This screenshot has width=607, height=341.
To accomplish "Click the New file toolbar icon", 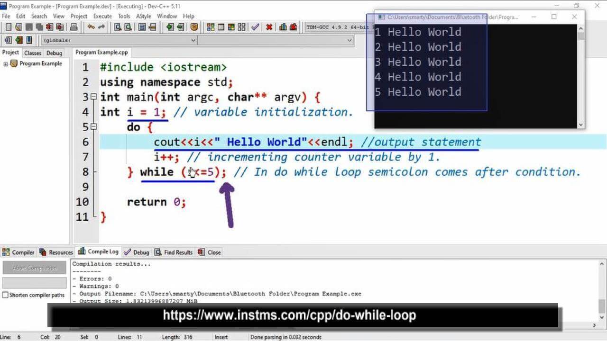I will 9,27.
